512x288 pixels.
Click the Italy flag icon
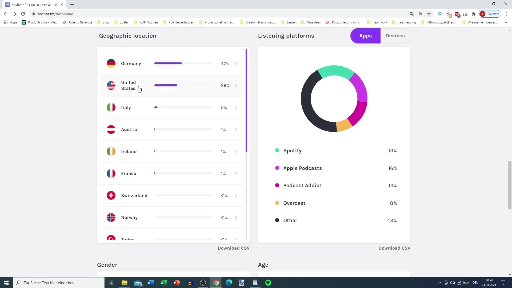coord(111,107)
